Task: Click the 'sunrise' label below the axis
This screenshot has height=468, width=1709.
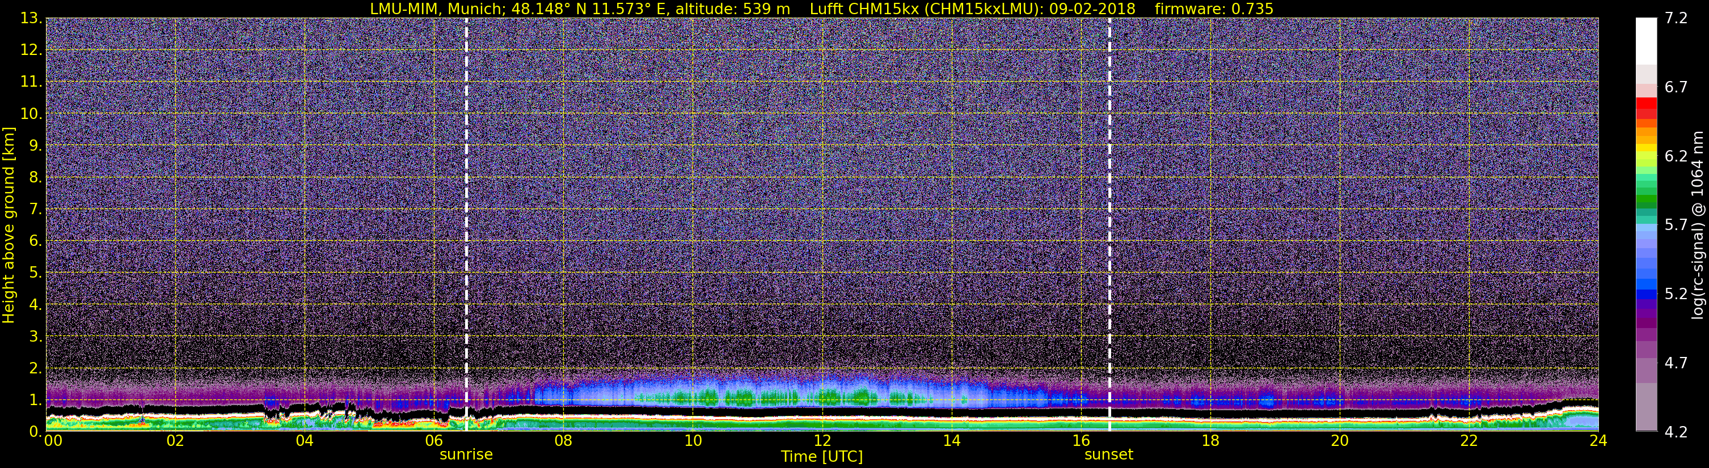Action: pyautogui.click(x=466, y=455)
